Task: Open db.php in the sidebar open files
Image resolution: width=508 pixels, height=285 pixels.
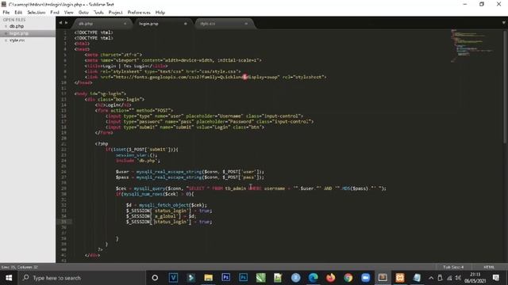Action: point(17,26)
